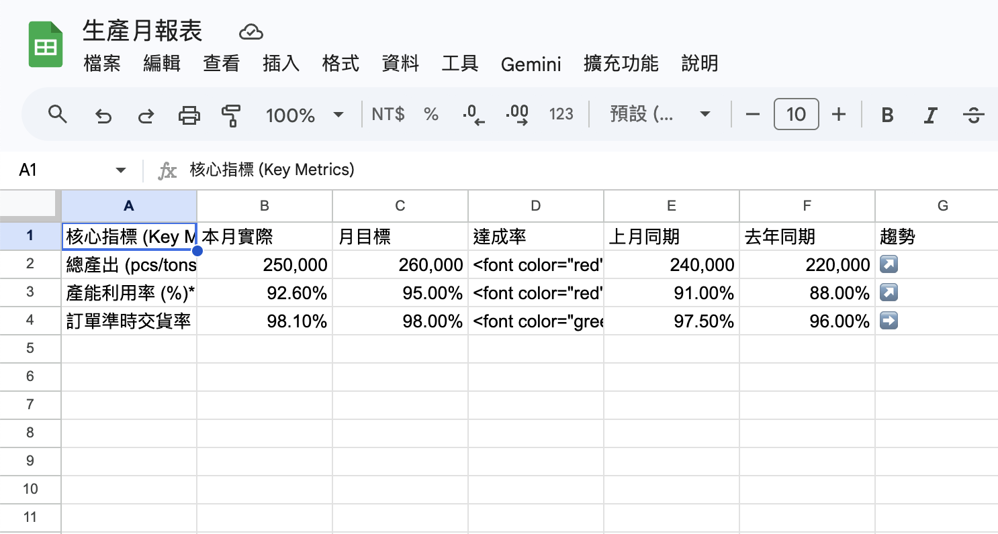Open the 格式 menu
The image size is (998, 534).
[x=340, y=64]
